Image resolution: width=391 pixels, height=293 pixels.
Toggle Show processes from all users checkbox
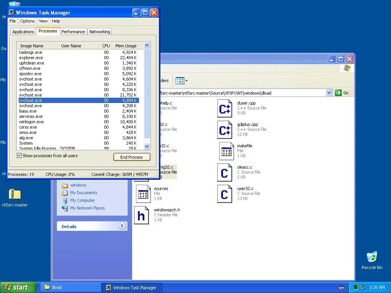[x=19, y=156]
